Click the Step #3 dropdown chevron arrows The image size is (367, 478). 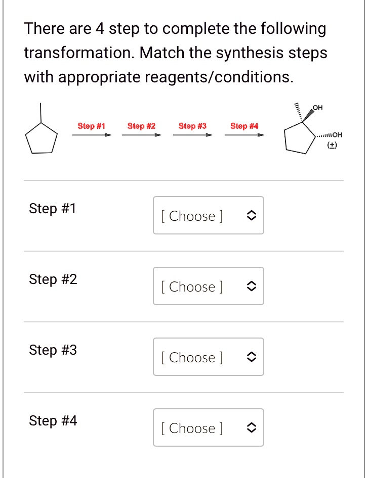[x=251, y=357]
